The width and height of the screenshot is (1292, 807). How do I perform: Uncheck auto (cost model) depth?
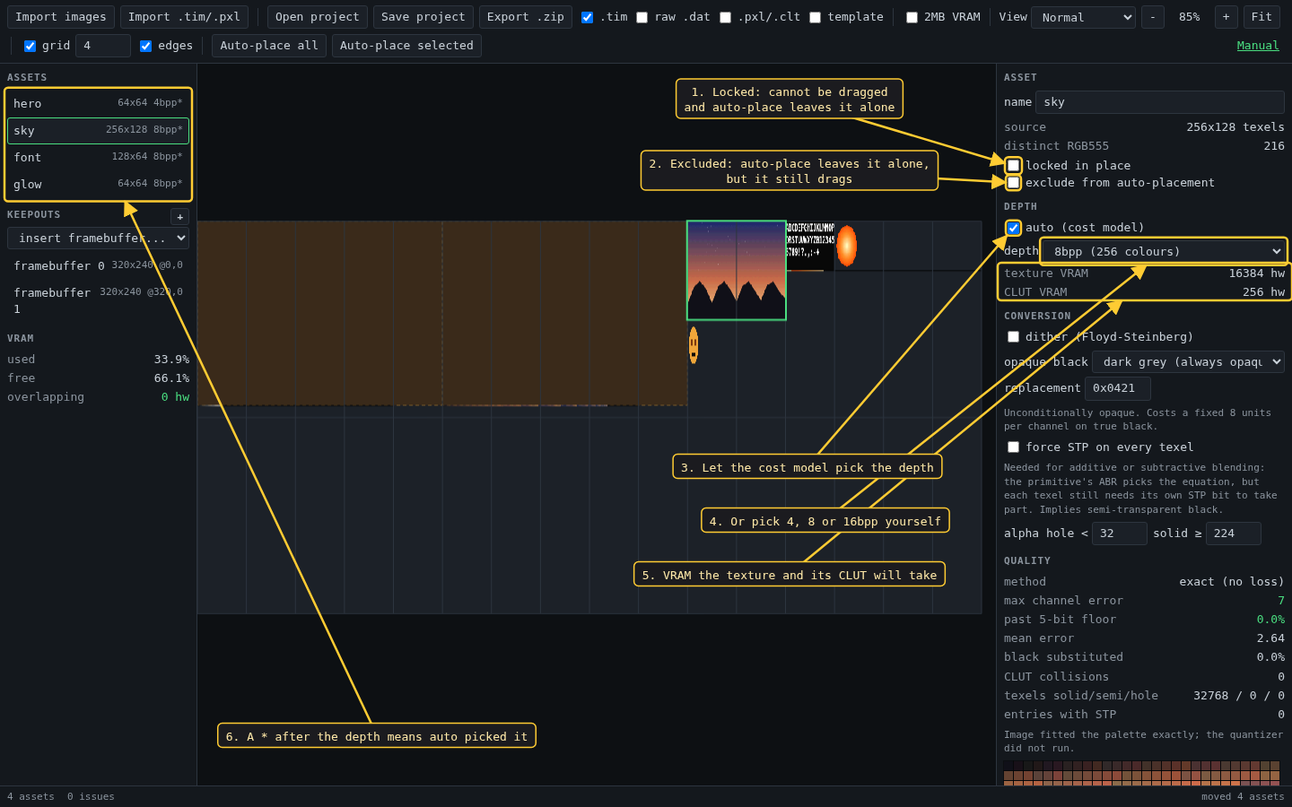[x=1013, y=228]
